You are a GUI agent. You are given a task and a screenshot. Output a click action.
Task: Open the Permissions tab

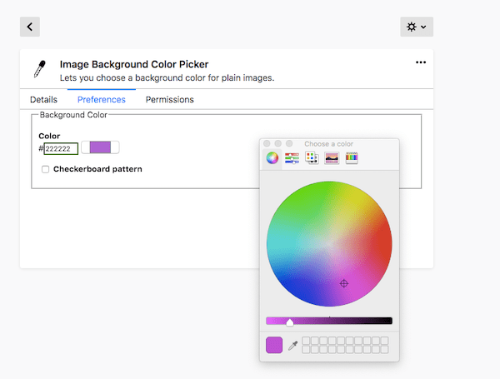click(170, 99)
